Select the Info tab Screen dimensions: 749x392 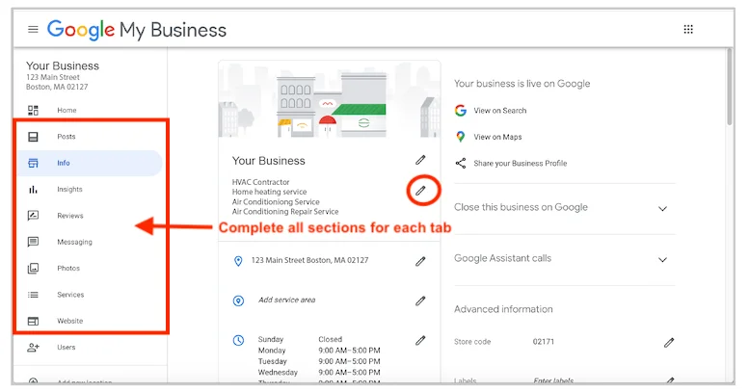90,164
